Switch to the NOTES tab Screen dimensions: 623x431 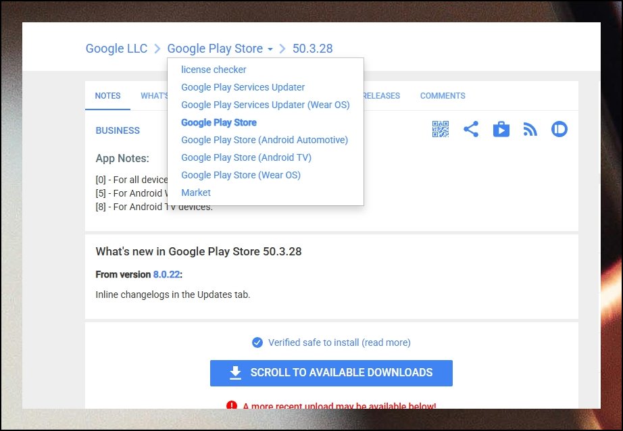(107, 96)
